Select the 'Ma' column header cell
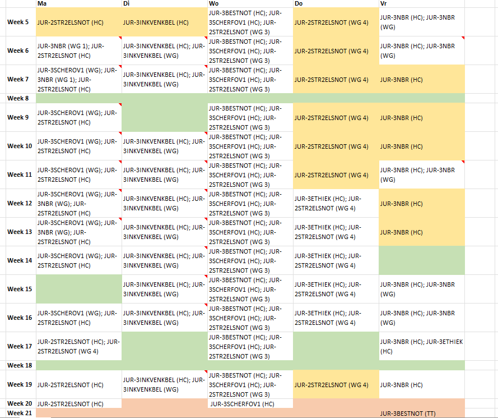 (78, 4)
